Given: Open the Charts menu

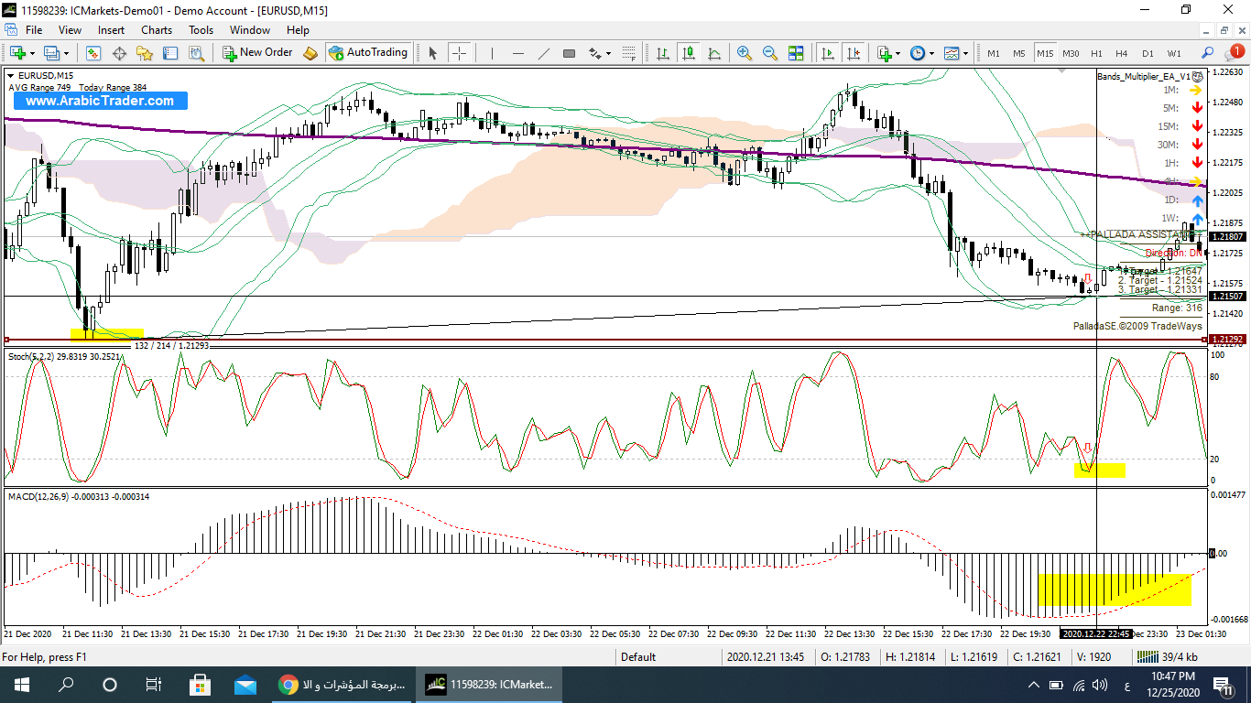Looking at the screenshot, I should click(x=157, y=30).
